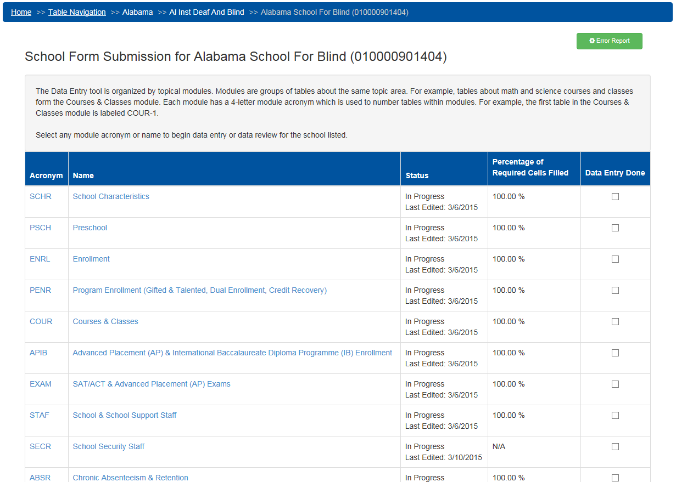Open School & School Support Staff module
Screen dimensions: 676x482
pos(125,415)
